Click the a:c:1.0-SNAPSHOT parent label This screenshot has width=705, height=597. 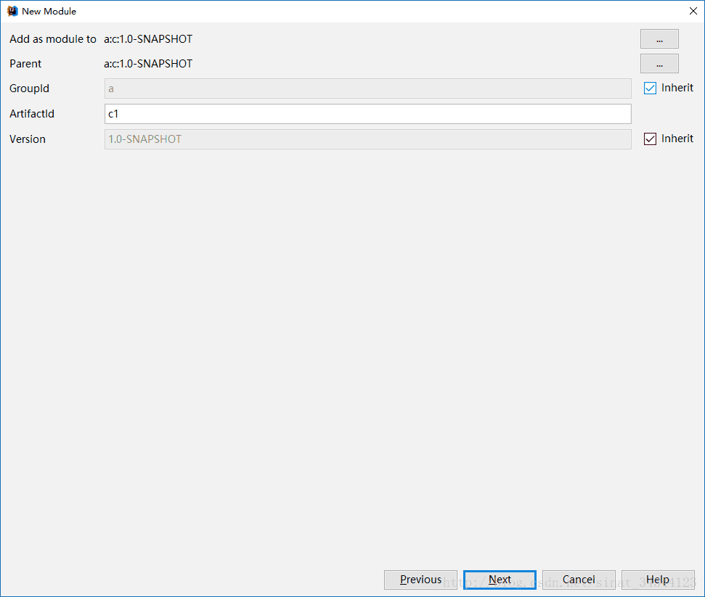(148, 63)
